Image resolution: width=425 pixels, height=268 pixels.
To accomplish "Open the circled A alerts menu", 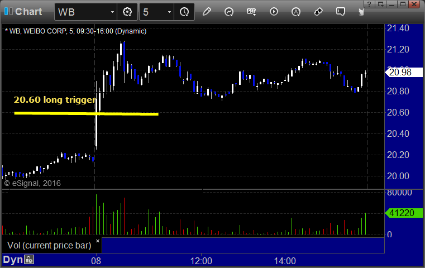I will 296,12.
